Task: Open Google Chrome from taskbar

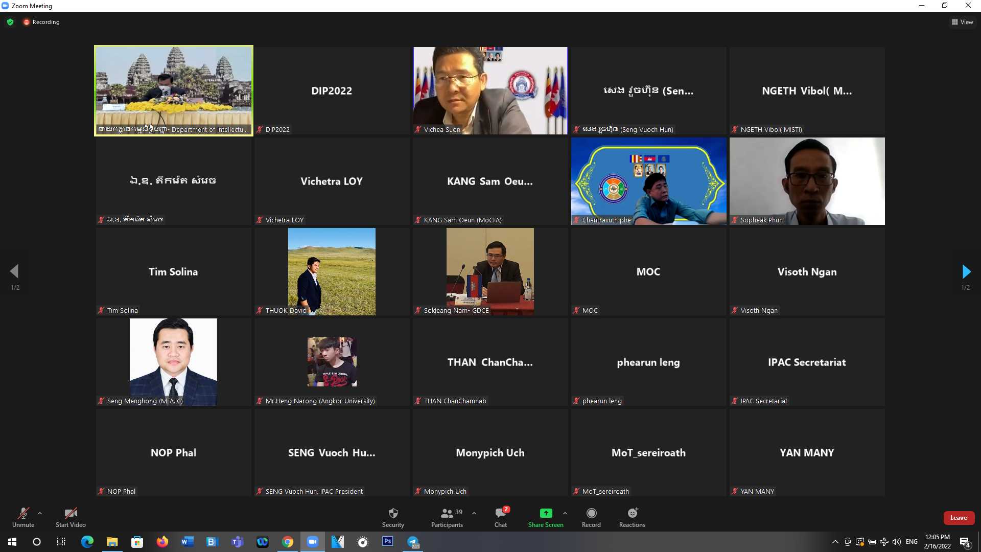Action: click(x=288, y=542)
